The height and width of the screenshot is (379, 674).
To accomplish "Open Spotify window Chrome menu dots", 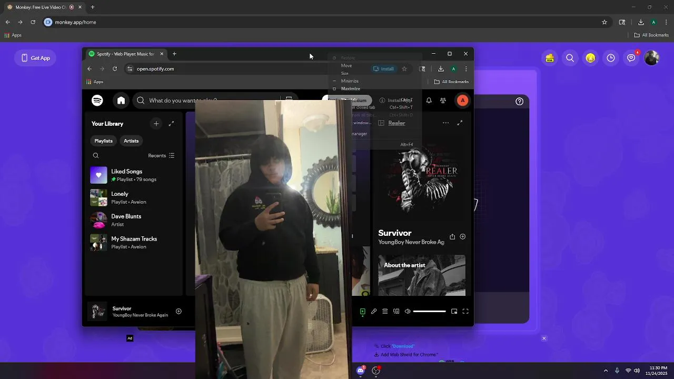I will [466, 69].
